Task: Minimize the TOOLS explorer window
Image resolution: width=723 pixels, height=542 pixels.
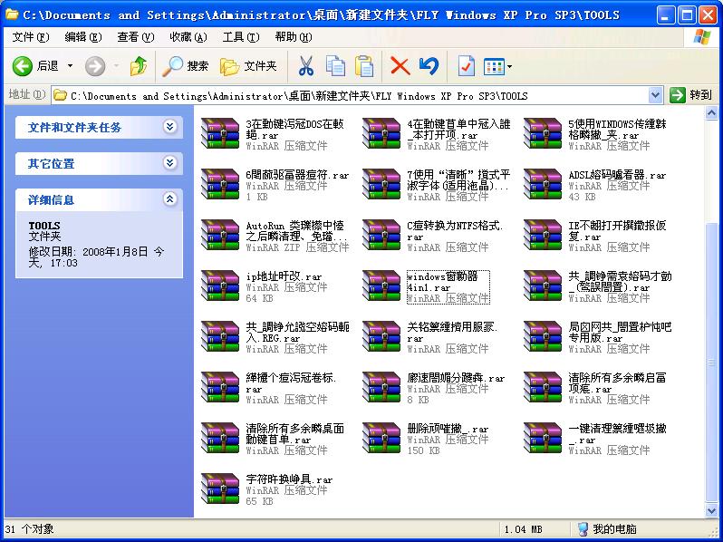Action: pos(665,15)
